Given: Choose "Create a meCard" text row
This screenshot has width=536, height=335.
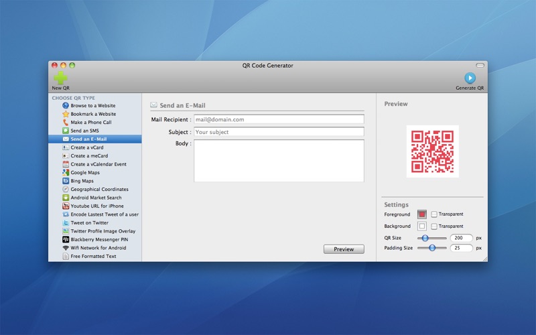Looking at the screenshot, I should tap(89, 155).
